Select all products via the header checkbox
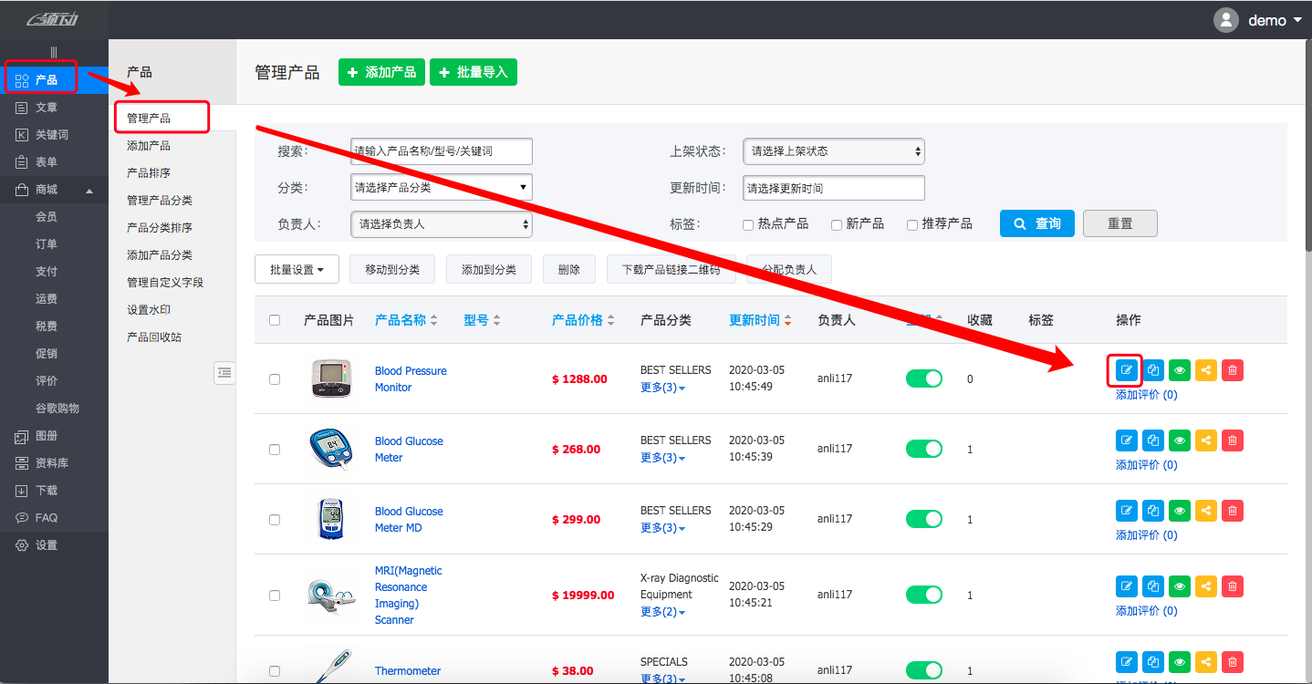This screenshot has height=684, width=1312. click(274, 319)
